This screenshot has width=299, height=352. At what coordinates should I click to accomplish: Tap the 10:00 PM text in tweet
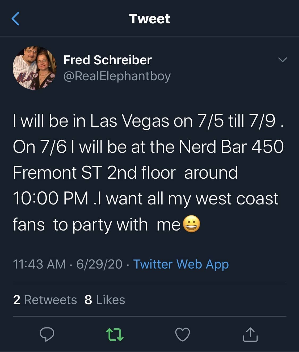(x=50, y=198)
